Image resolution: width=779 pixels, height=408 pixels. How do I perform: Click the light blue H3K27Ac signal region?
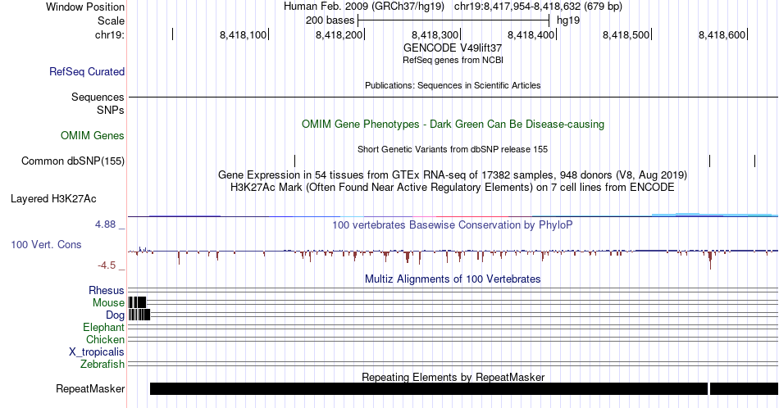[714, 215]
